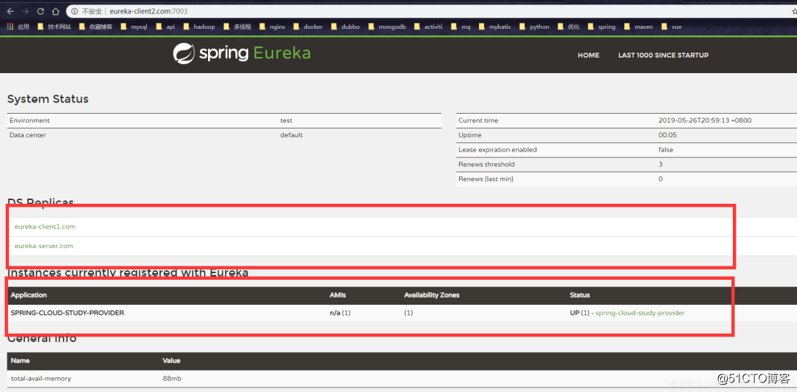This screenshot has height=392, width=797.
Task: Open the activiti bookmark folder
Action: [x=429, y=27]
